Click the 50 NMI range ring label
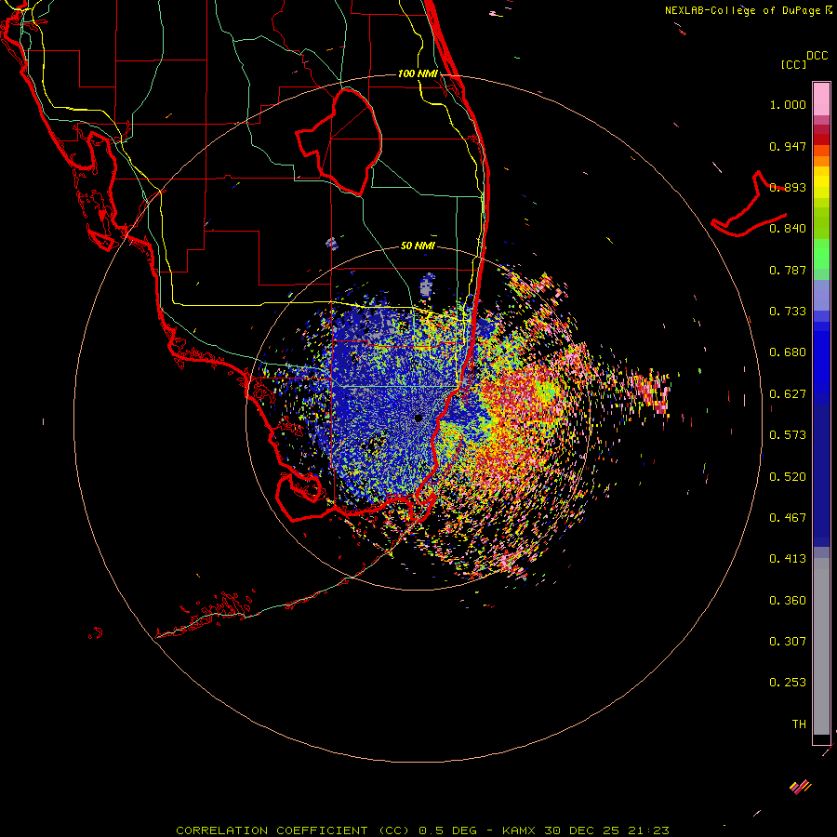837x837 pixels. coord(418,246)
